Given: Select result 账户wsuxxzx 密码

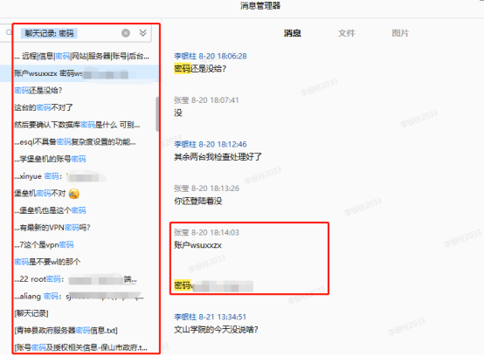Looking at the screenshot, I should (x=80, y=73).
